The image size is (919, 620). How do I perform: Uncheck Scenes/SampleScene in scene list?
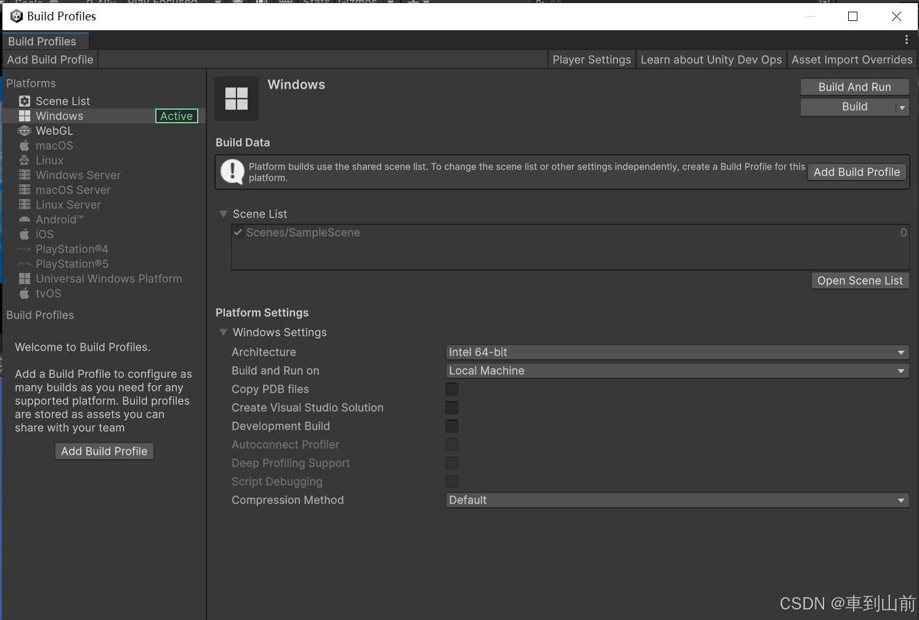click(x=238, y=232)
